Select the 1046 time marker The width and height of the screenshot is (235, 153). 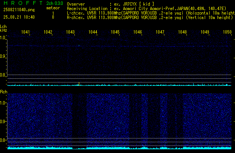pyautogui.click(x=137, y=32)
